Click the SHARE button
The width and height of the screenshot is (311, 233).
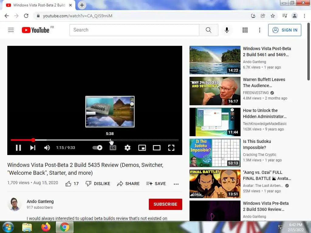[128, 184]
